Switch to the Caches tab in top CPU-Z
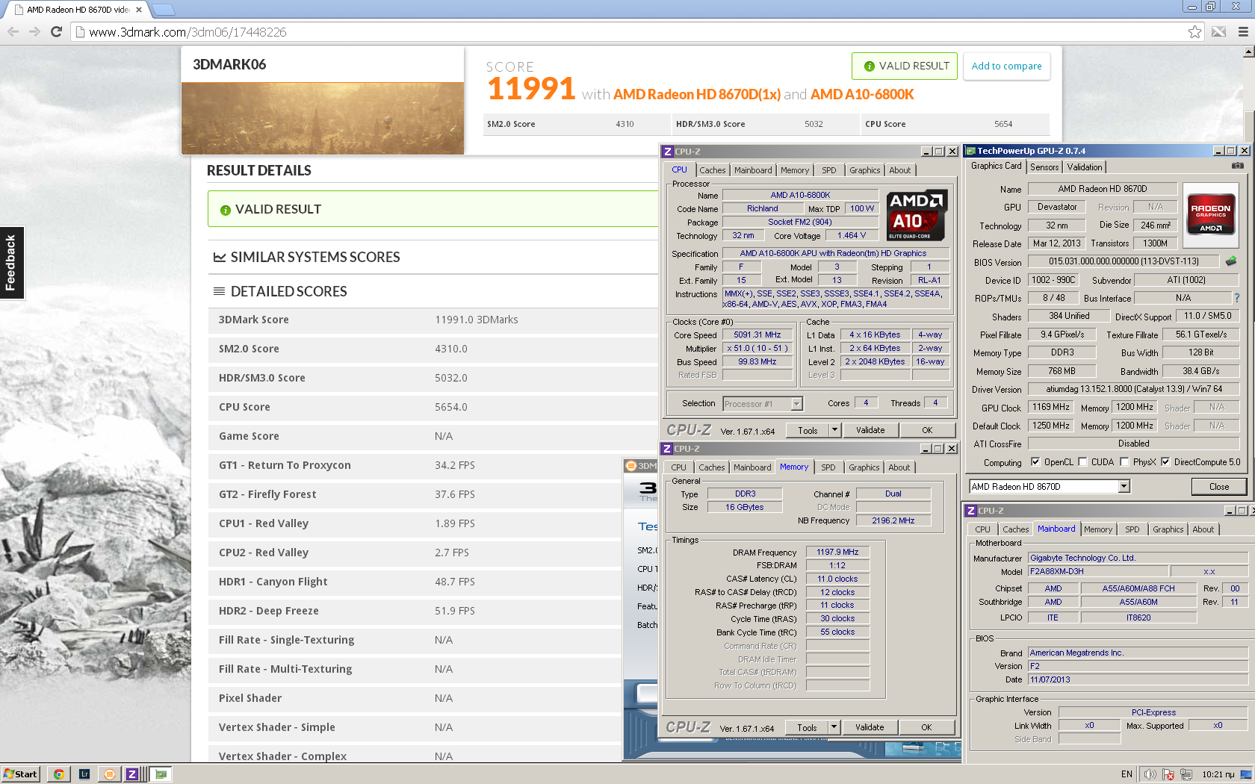Image resolution: width=1255 pixels, height=784 pixels. tap(712, 170)
